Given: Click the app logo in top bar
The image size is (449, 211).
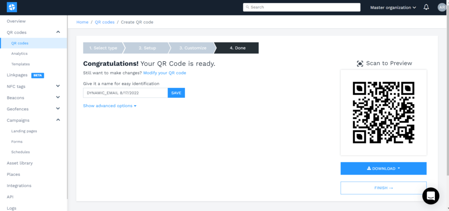Looking at the screenshot, I should tap(12, 7).
